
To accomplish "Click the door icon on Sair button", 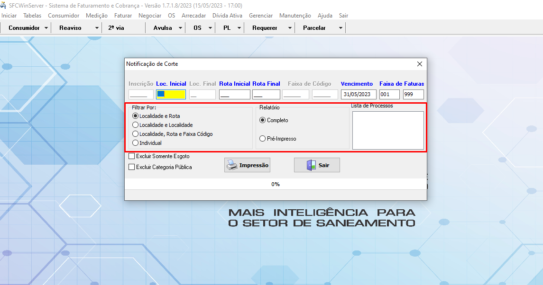I will [311, 165].
